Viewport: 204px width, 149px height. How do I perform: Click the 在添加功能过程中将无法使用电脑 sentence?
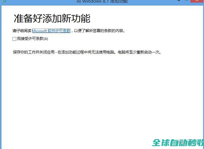87,52
